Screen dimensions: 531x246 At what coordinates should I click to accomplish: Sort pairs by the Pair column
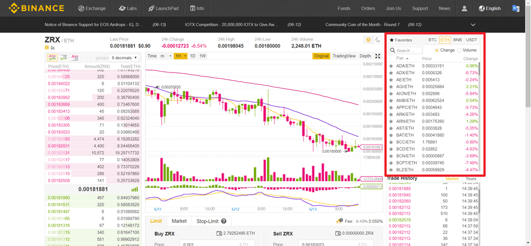click(x=402, y=59)
